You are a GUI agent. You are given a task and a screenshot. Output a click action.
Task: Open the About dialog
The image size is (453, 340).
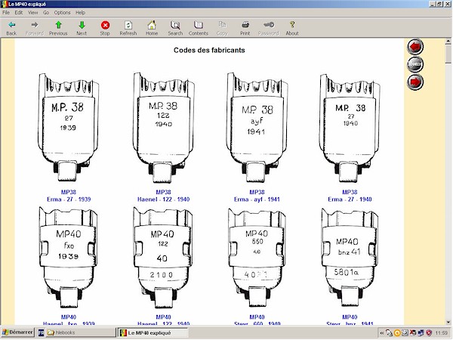[x=292, y=29]
